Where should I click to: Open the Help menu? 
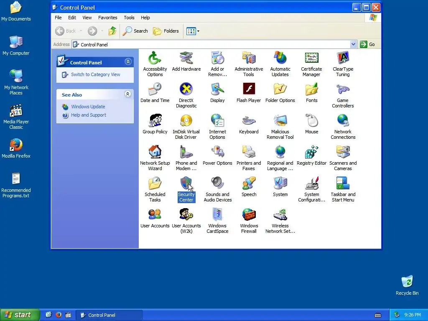(x=145, y=18)
